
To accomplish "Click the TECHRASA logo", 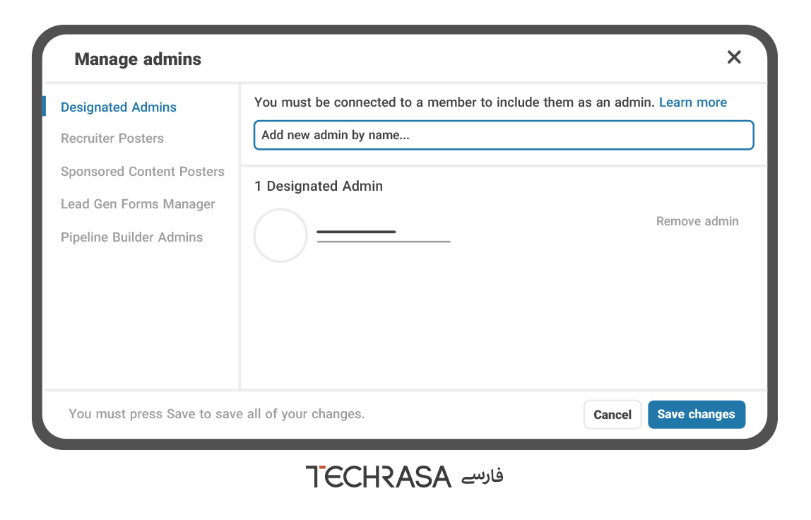I will [379, 476].
